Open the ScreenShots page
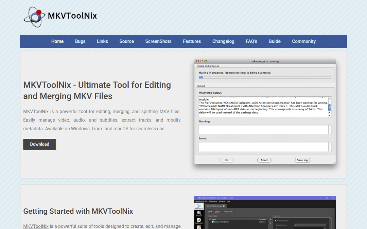The image size is (367, 229). point(158,41)
